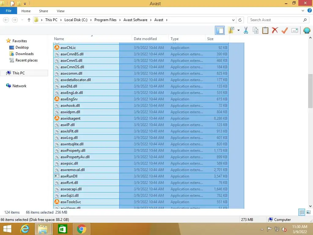The image size is (313, 235).
Task: Switch to the Home ribbon tab
Action: coord(26,11)
